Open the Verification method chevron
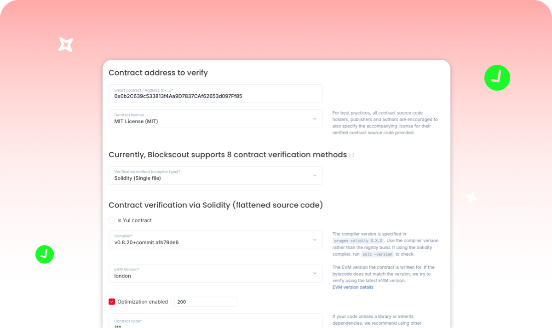552x328 pixels. pos(315,176)
